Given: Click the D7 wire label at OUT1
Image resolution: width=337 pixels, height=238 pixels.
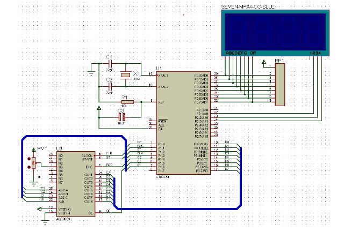Looking at the screenshot, I should [108, 173].
